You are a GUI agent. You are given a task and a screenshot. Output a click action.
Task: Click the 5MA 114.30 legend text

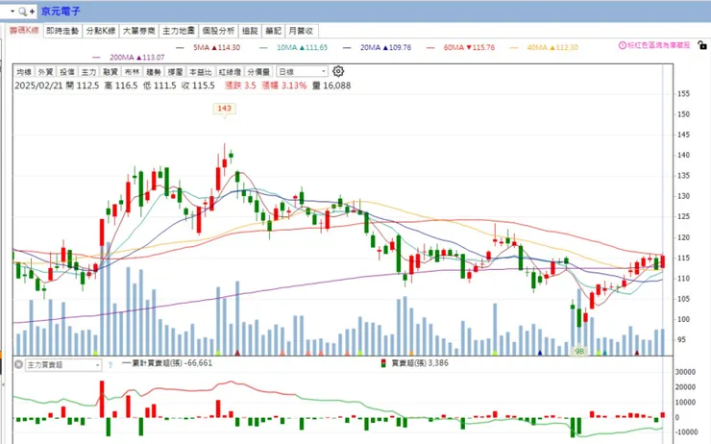(217, 48)
